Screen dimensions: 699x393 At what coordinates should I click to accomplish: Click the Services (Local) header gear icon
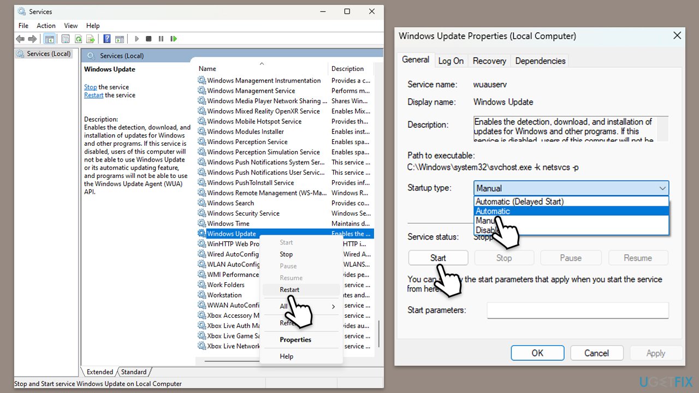[x=91, y=56]
